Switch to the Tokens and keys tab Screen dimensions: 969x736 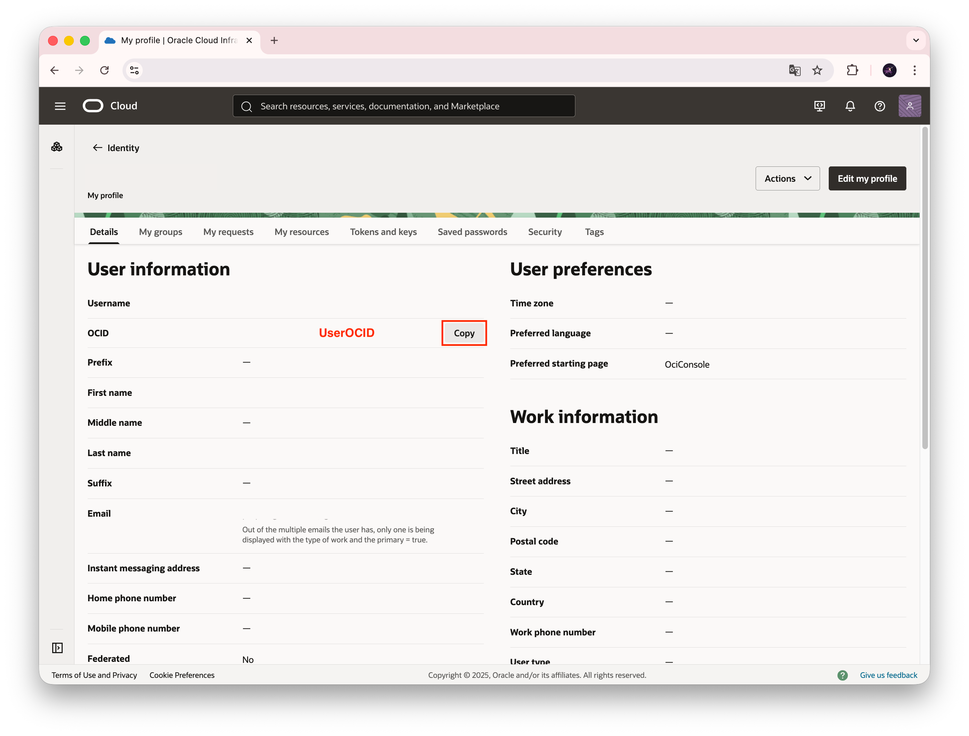(383, 232)
